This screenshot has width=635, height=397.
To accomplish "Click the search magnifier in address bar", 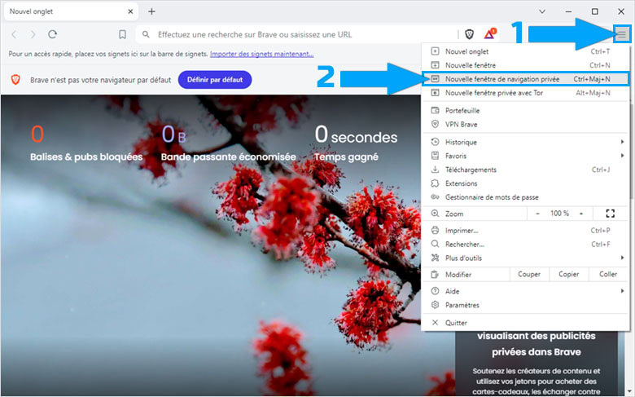I will point(146,34).
